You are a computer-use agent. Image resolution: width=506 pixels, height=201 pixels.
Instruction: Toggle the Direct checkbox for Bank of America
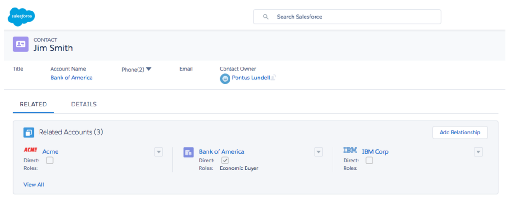click(x=225, y=161)
